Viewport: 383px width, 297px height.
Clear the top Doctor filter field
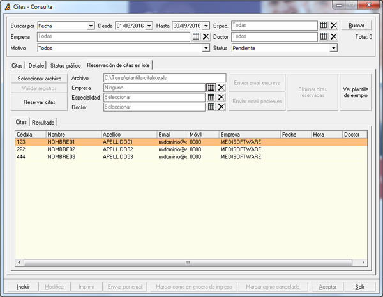pos(333,36)
